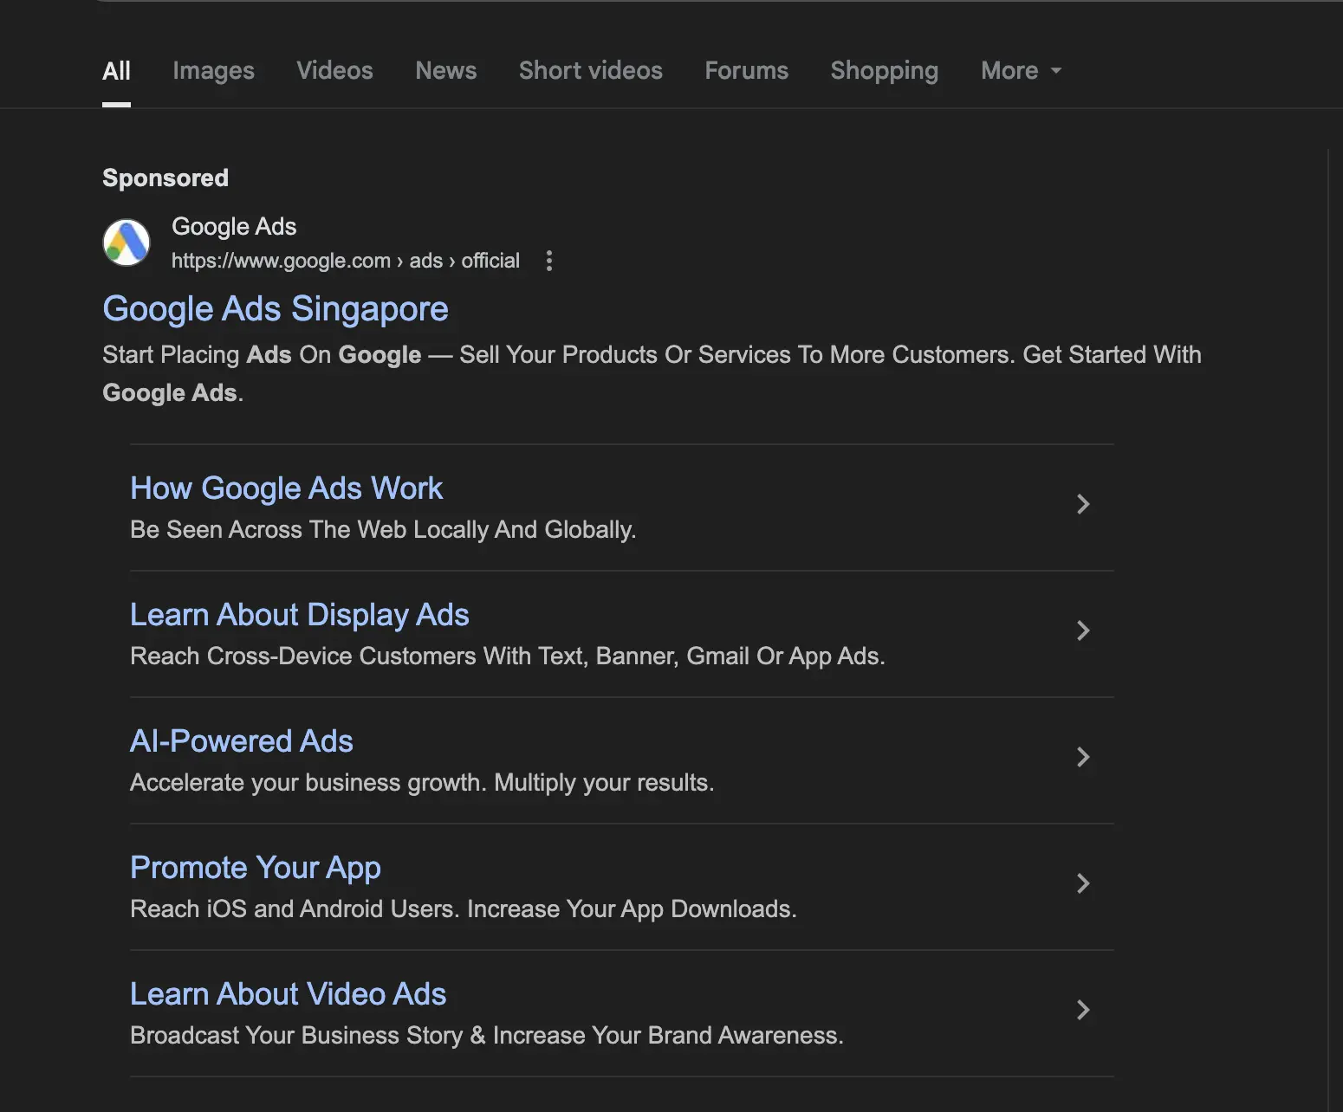The width and height of the screenshot is (1343, 1112).
Task: Expand the More search filters dropdown
Action: click(x=1021, y=70)
